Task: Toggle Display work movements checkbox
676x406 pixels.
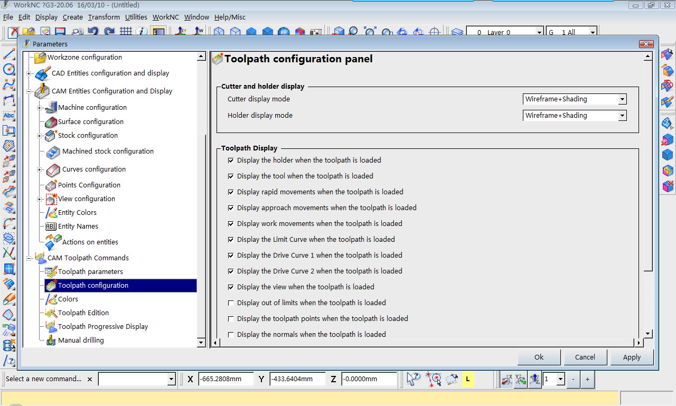Action: pyautogui.click(x=231, y=223)
